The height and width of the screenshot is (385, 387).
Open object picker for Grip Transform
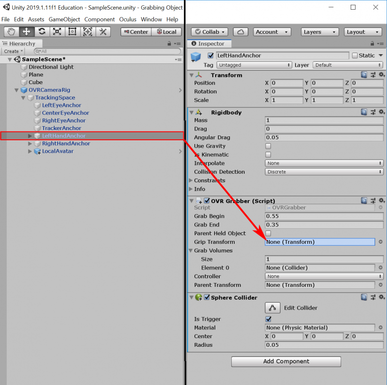pos(381,242)
